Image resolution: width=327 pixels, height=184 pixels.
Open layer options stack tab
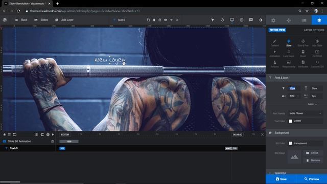319,20
